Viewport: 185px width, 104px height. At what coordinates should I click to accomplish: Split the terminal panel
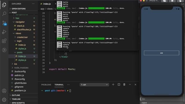(x=119, y=85)
